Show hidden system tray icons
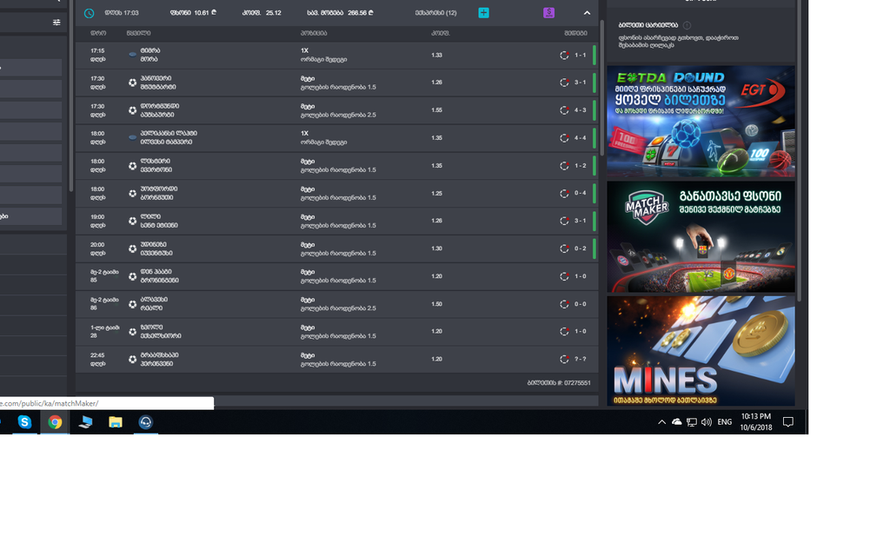This screenshot has width=890, height=556. (x=661, y=422)
